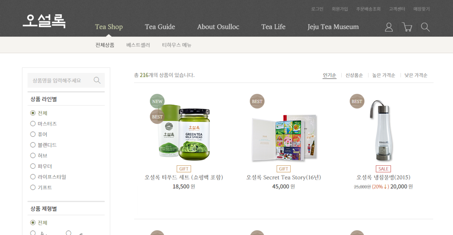Select the 마스터즈 radio option
The image size is (453, 235).
tap(33, 124)
